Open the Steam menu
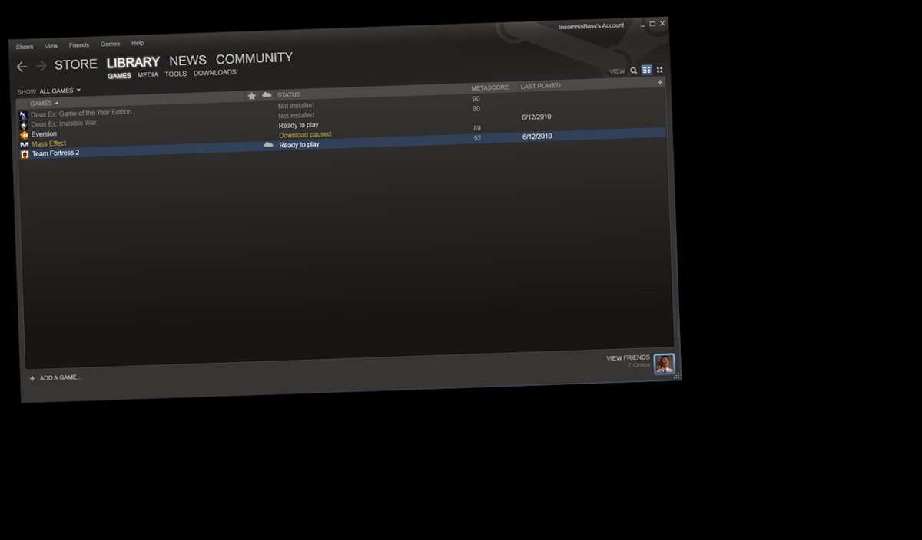 [x=25, y=47]
